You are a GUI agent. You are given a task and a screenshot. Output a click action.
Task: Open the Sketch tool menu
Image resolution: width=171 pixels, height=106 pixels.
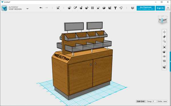click(75, 8)
